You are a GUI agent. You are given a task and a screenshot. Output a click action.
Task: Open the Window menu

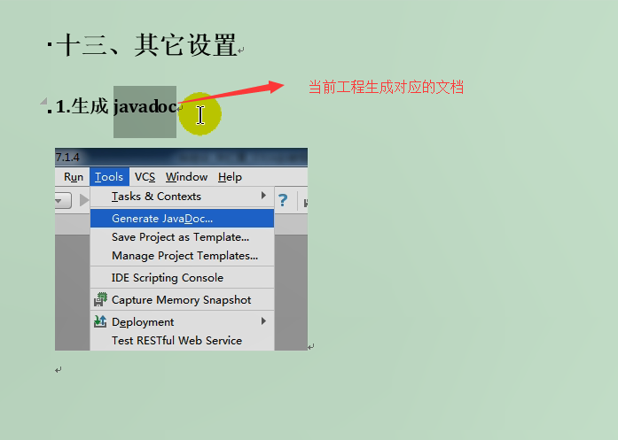click(186, 177)
